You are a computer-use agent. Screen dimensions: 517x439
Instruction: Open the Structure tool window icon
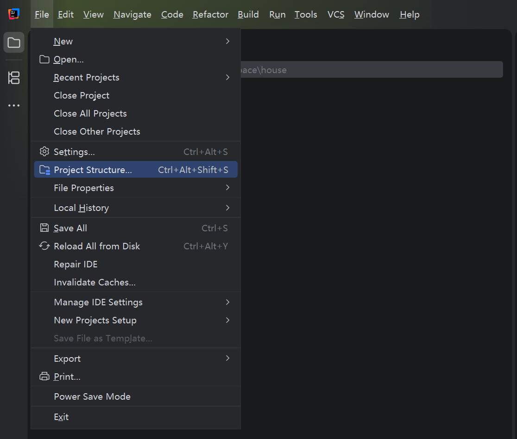point(14,78)
